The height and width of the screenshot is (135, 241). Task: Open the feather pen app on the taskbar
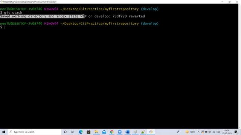click(135, 132)
